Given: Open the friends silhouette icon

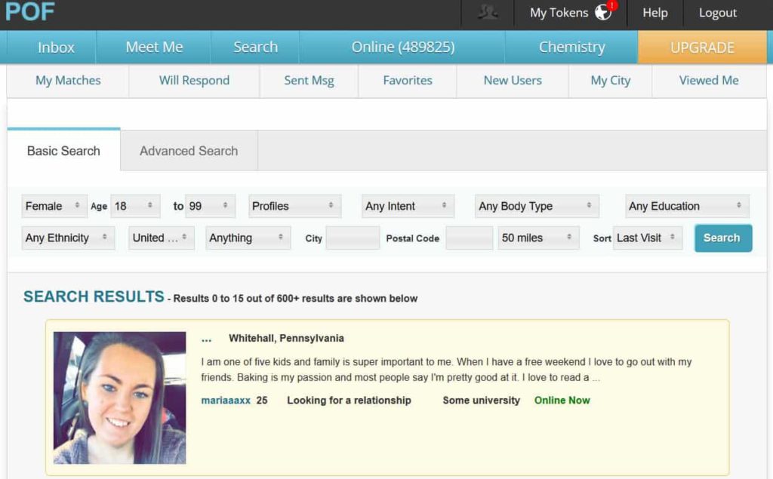Looking at the screenshot, I should pos(488,12).
